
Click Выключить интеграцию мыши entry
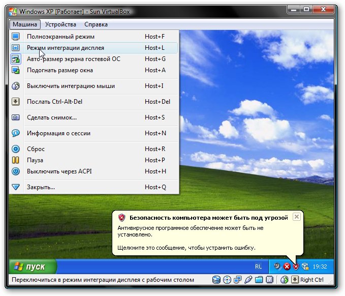94,86
